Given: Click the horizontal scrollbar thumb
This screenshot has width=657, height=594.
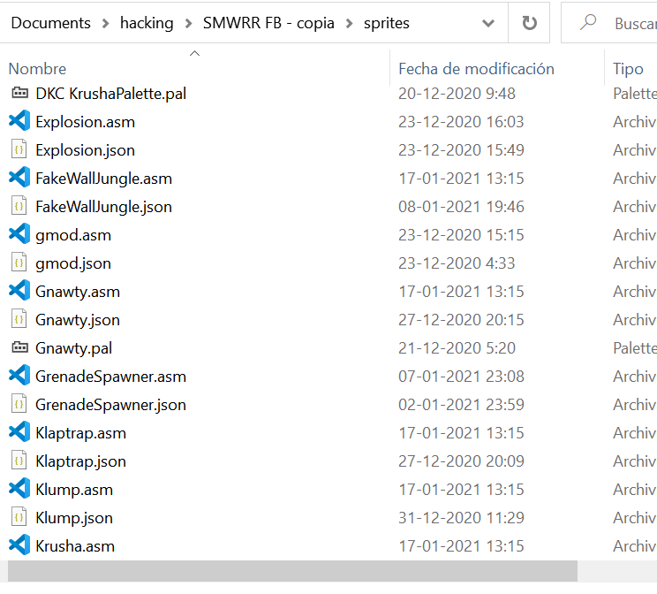Looking at the screenshot, I should [x=292, y=571].
